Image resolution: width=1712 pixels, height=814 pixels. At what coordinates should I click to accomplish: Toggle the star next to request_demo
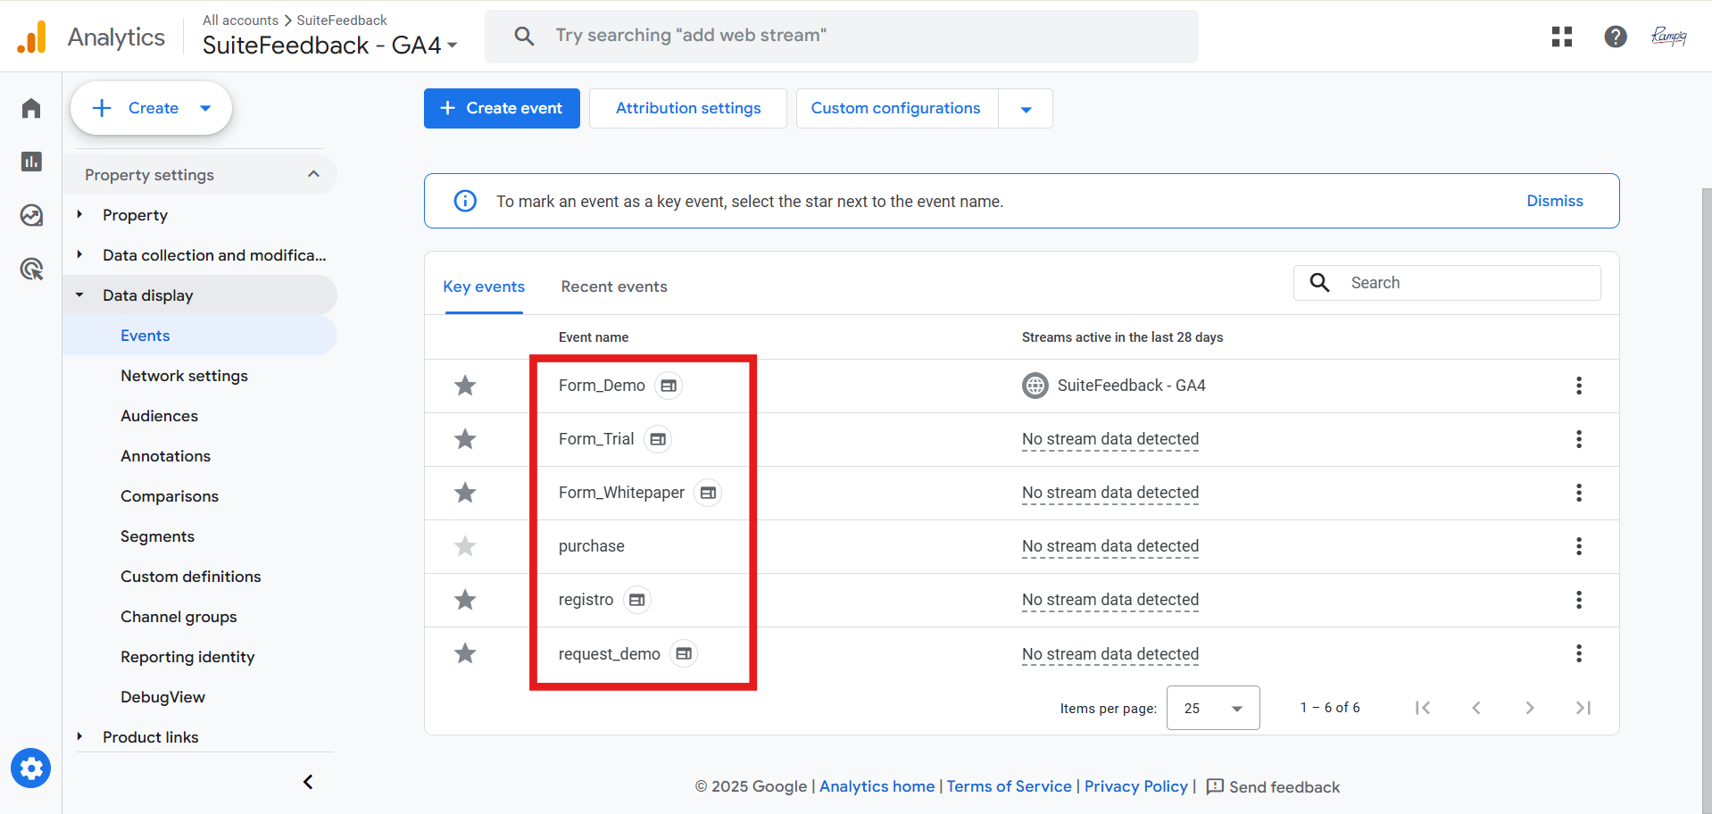465,653
